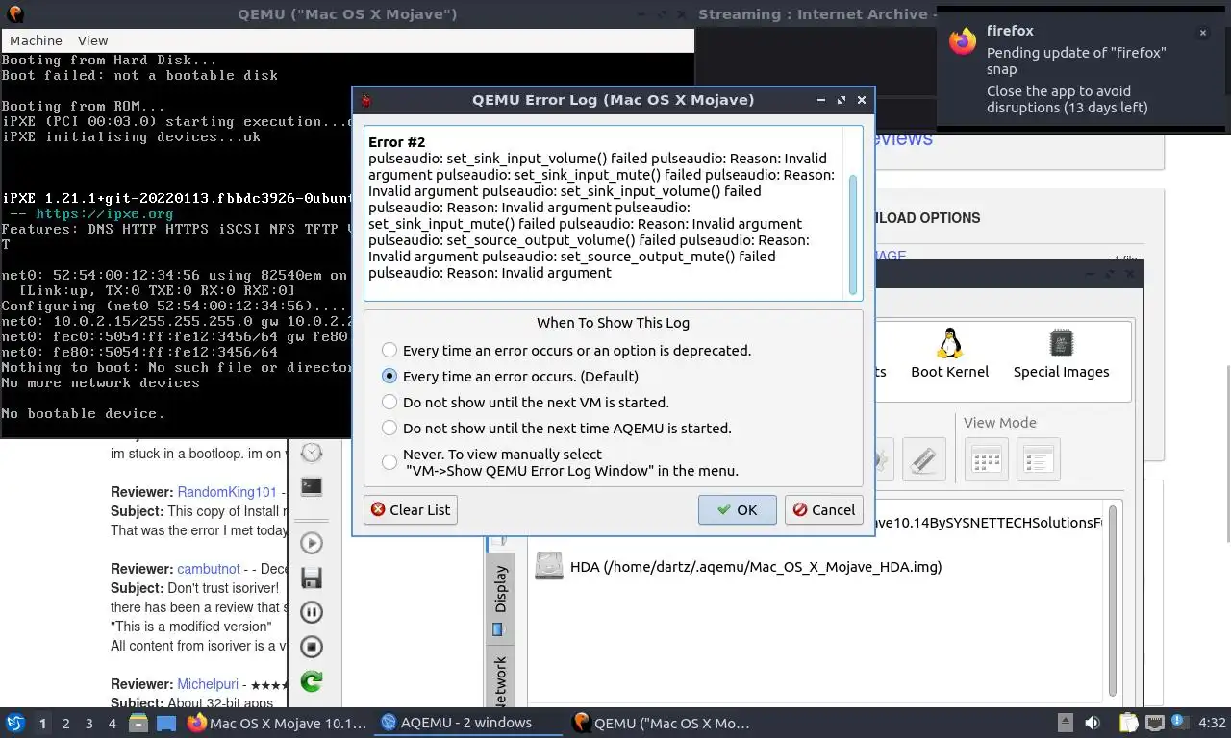Open Special Images chip icon in AQEMU
This screenshot has height=738, width=1231.
pos(1061,343)
